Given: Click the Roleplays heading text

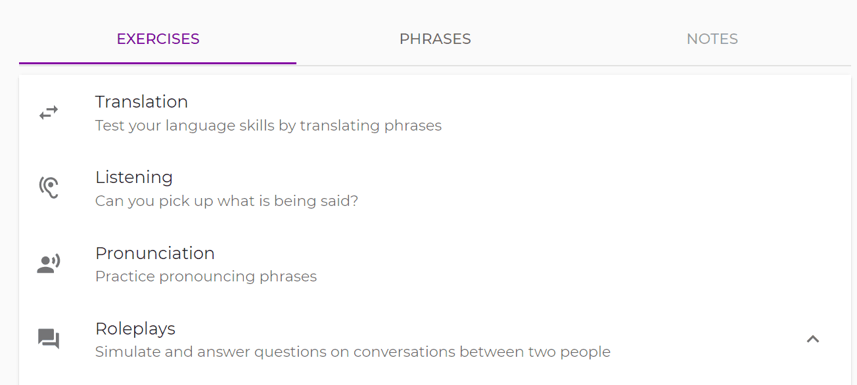Looking at the screenshot, I should point(135,329).
